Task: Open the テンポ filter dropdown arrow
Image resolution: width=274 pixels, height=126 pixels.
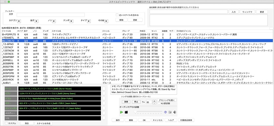Action: 71,21
